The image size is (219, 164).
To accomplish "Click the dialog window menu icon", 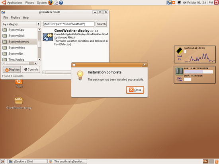I will coord(74,65).
